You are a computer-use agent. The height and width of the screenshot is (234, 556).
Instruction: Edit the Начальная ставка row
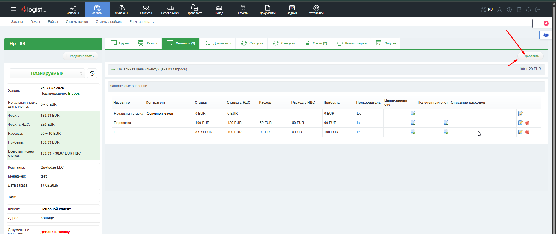click(520, 114)
